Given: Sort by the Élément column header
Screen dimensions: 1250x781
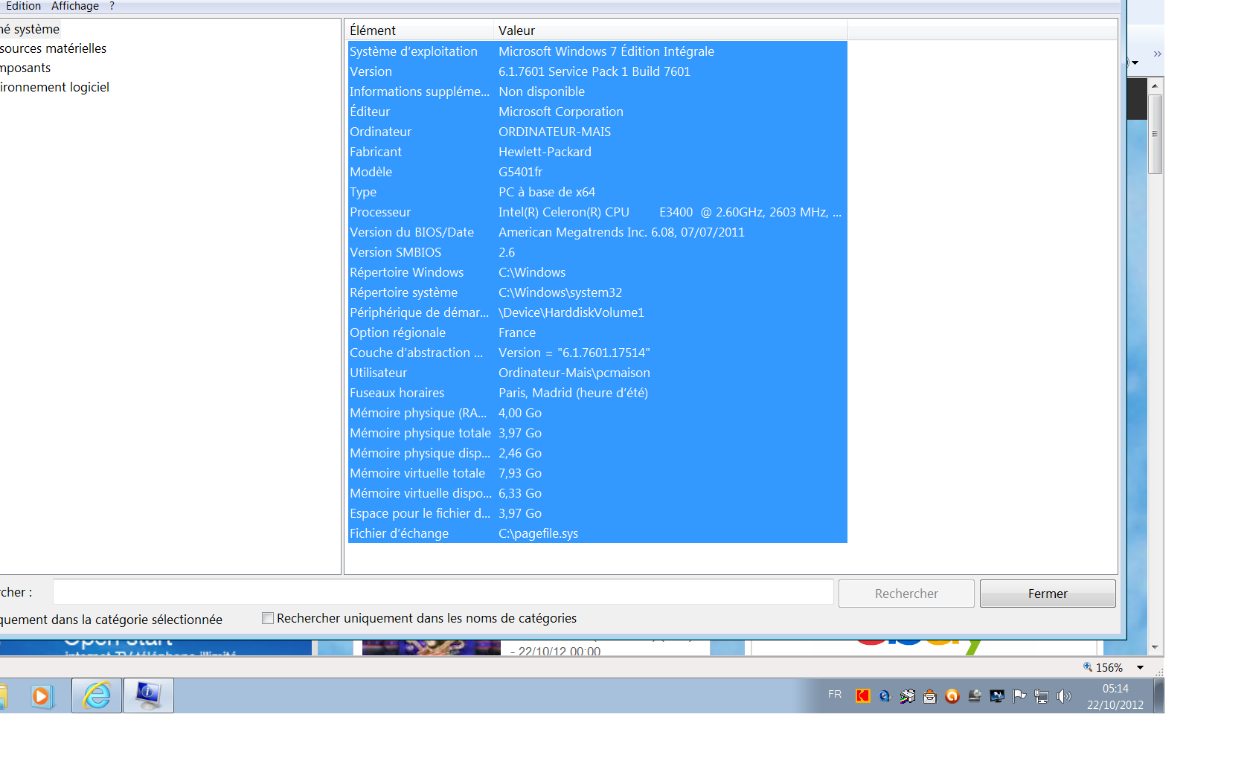Looking at the screenshot, I should coord(420,30).
